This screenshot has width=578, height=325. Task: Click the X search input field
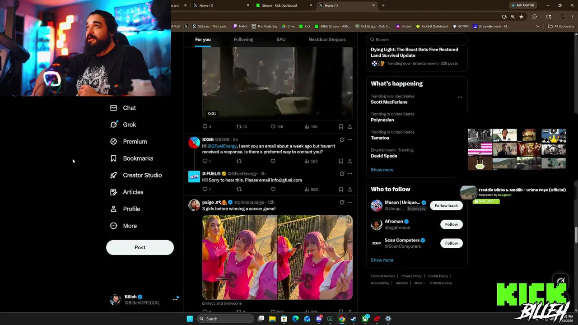click(x=416, y=40)
